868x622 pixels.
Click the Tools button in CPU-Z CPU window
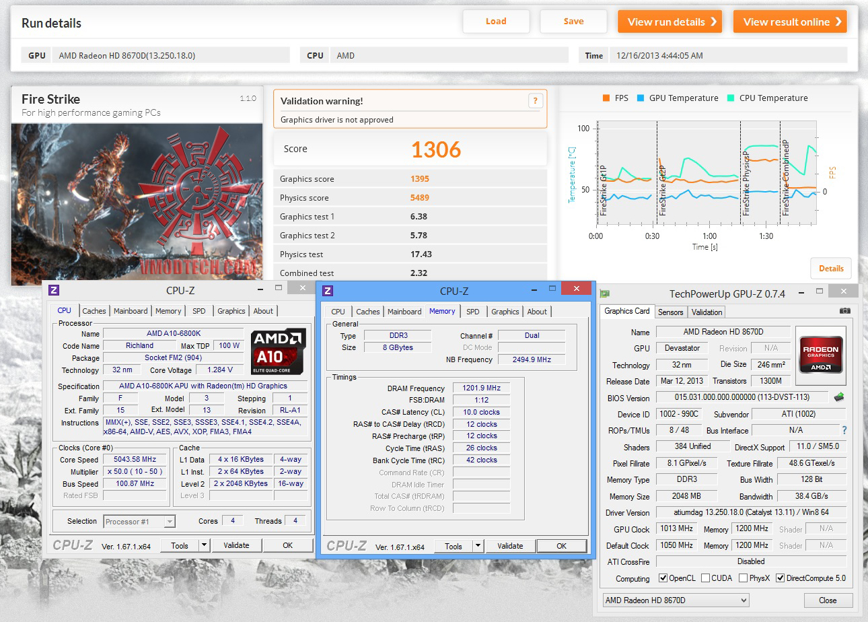(x=180, y=545)
